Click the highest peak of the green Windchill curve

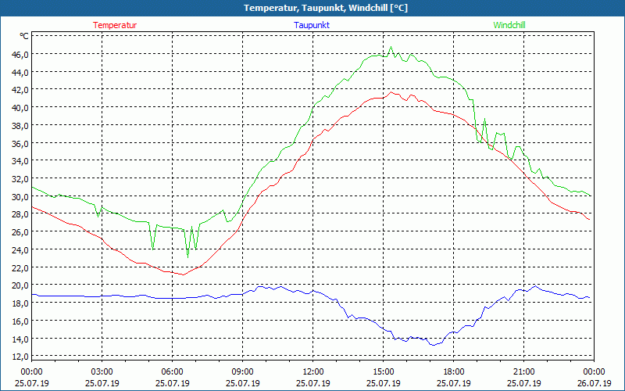tap(391, 48)
